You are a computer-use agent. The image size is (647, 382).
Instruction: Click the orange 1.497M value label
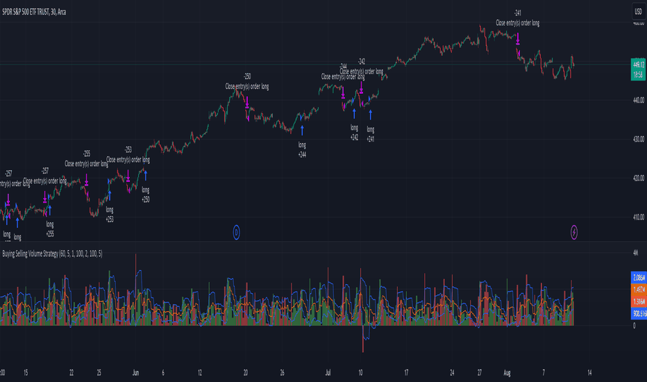[639, 290]
